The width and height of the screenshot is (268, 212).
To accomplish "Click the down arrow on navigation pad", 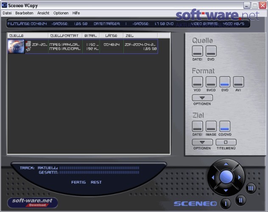I will (x=226, y=190).
